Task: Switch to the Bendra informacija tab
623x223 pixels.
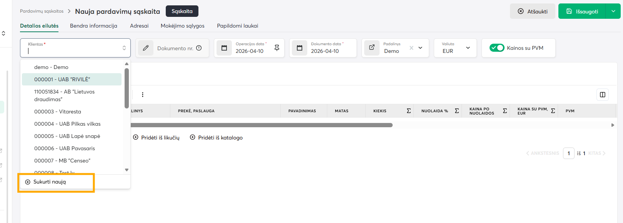Action: tap(93, 26)
